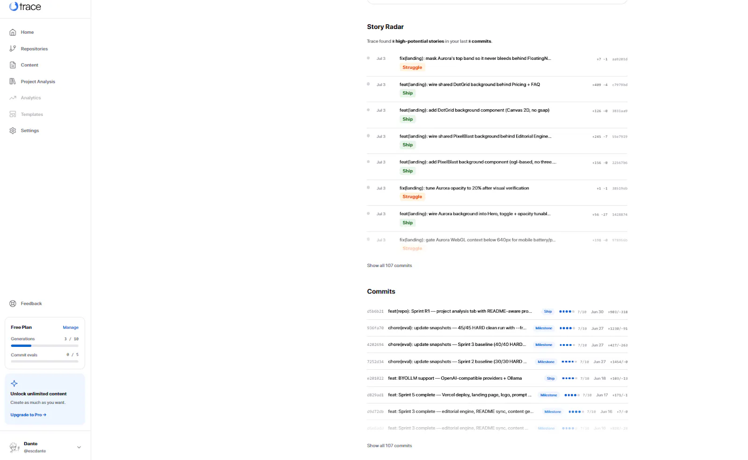Image resolution: width=748 pixels, height=460 pixels.
Task: Click the Templates layout icon
Action: tap(13, 114)
